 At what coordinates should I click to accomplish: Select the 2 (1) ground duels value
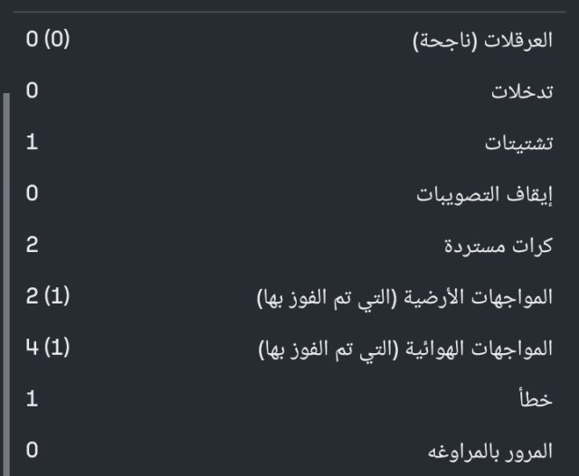[x=48, y=296]
